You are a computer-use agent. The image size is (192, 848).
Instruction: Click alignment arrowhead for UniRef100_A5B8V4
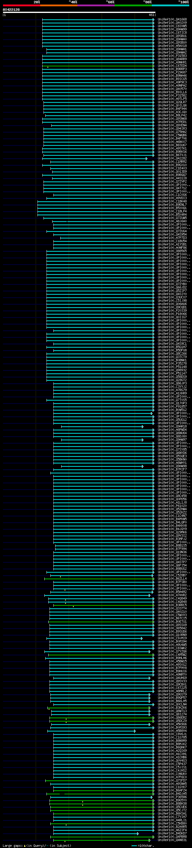pyautogui.click(x=135, y=731)
